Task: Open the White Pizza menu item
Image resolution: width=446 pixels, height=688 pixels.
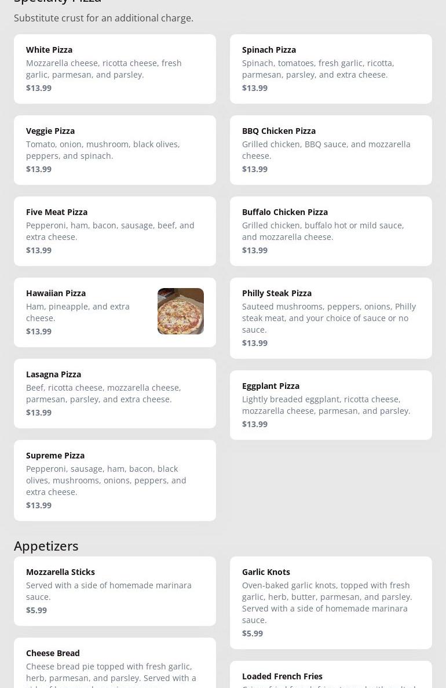Action: (115, 69)
